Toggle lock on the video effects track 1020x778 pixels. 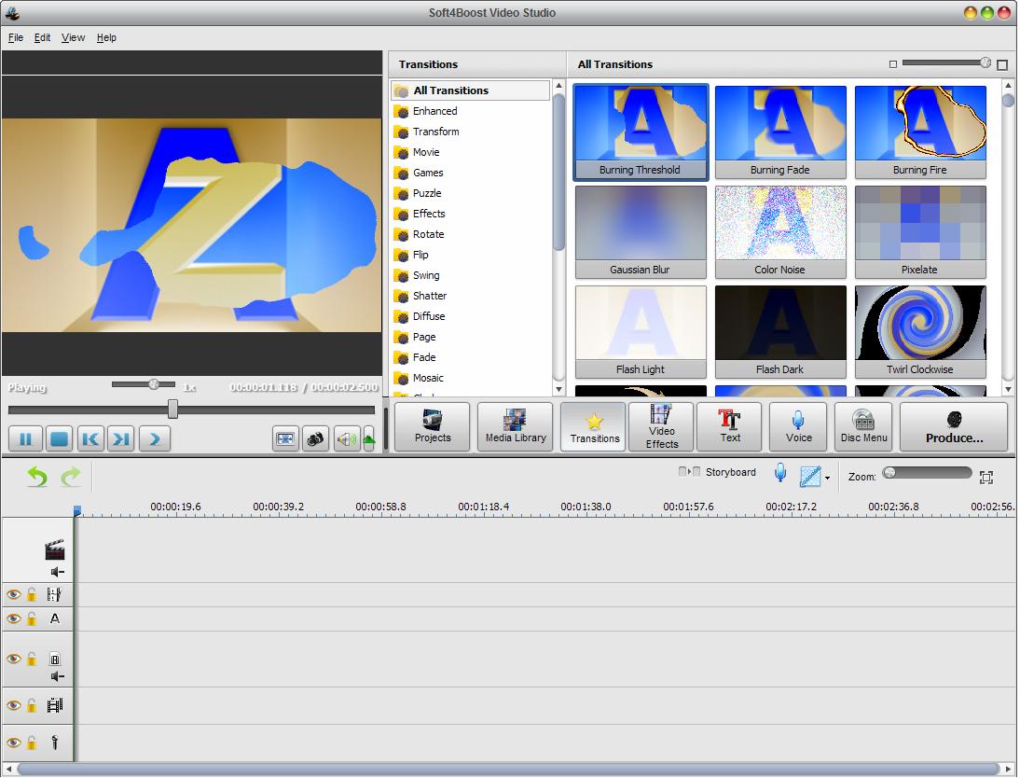tap(31, 594)
